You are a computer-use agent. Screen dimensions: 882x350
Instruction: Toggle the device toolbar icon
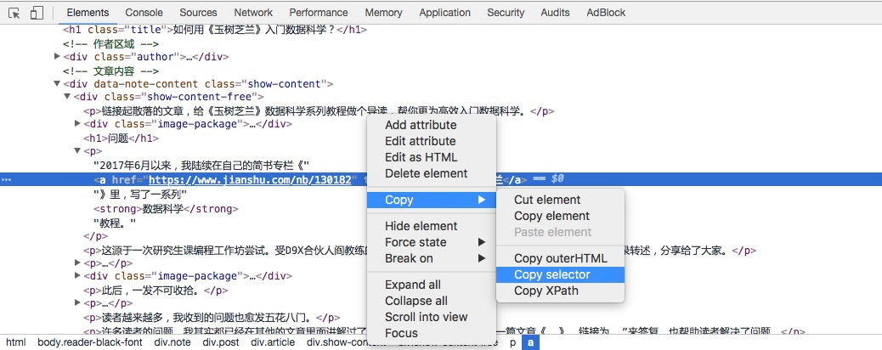click(x=37, y=13)
